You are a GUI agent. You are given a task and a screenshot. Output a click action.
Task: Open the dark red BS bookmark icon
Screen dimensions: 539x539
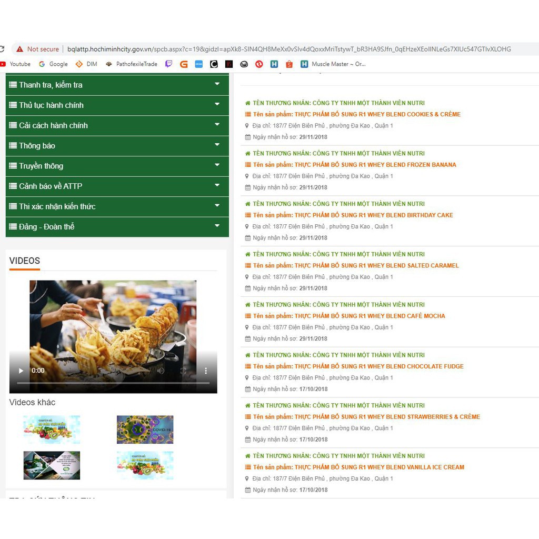[x=229, y=64]
